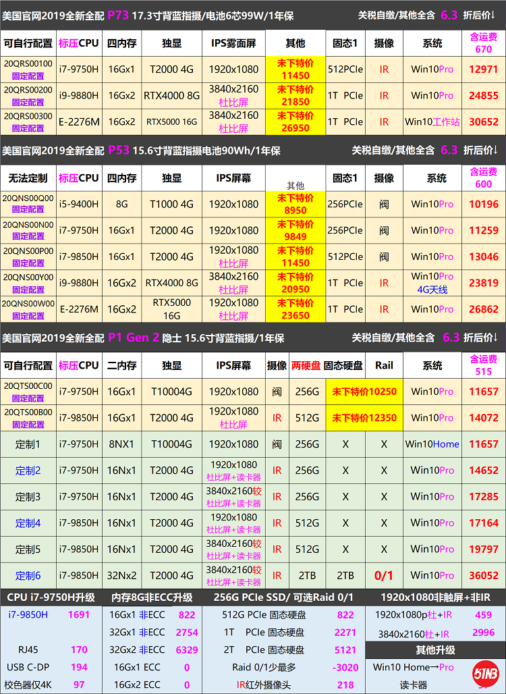506x694 pixels.
Task: Click the price 23819
Action: click(484, 283)
